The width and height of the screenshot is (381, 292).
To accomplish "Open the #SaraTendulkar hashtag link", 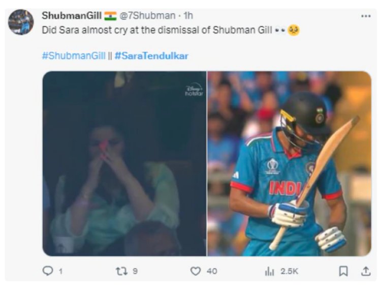I will [151, 56].
